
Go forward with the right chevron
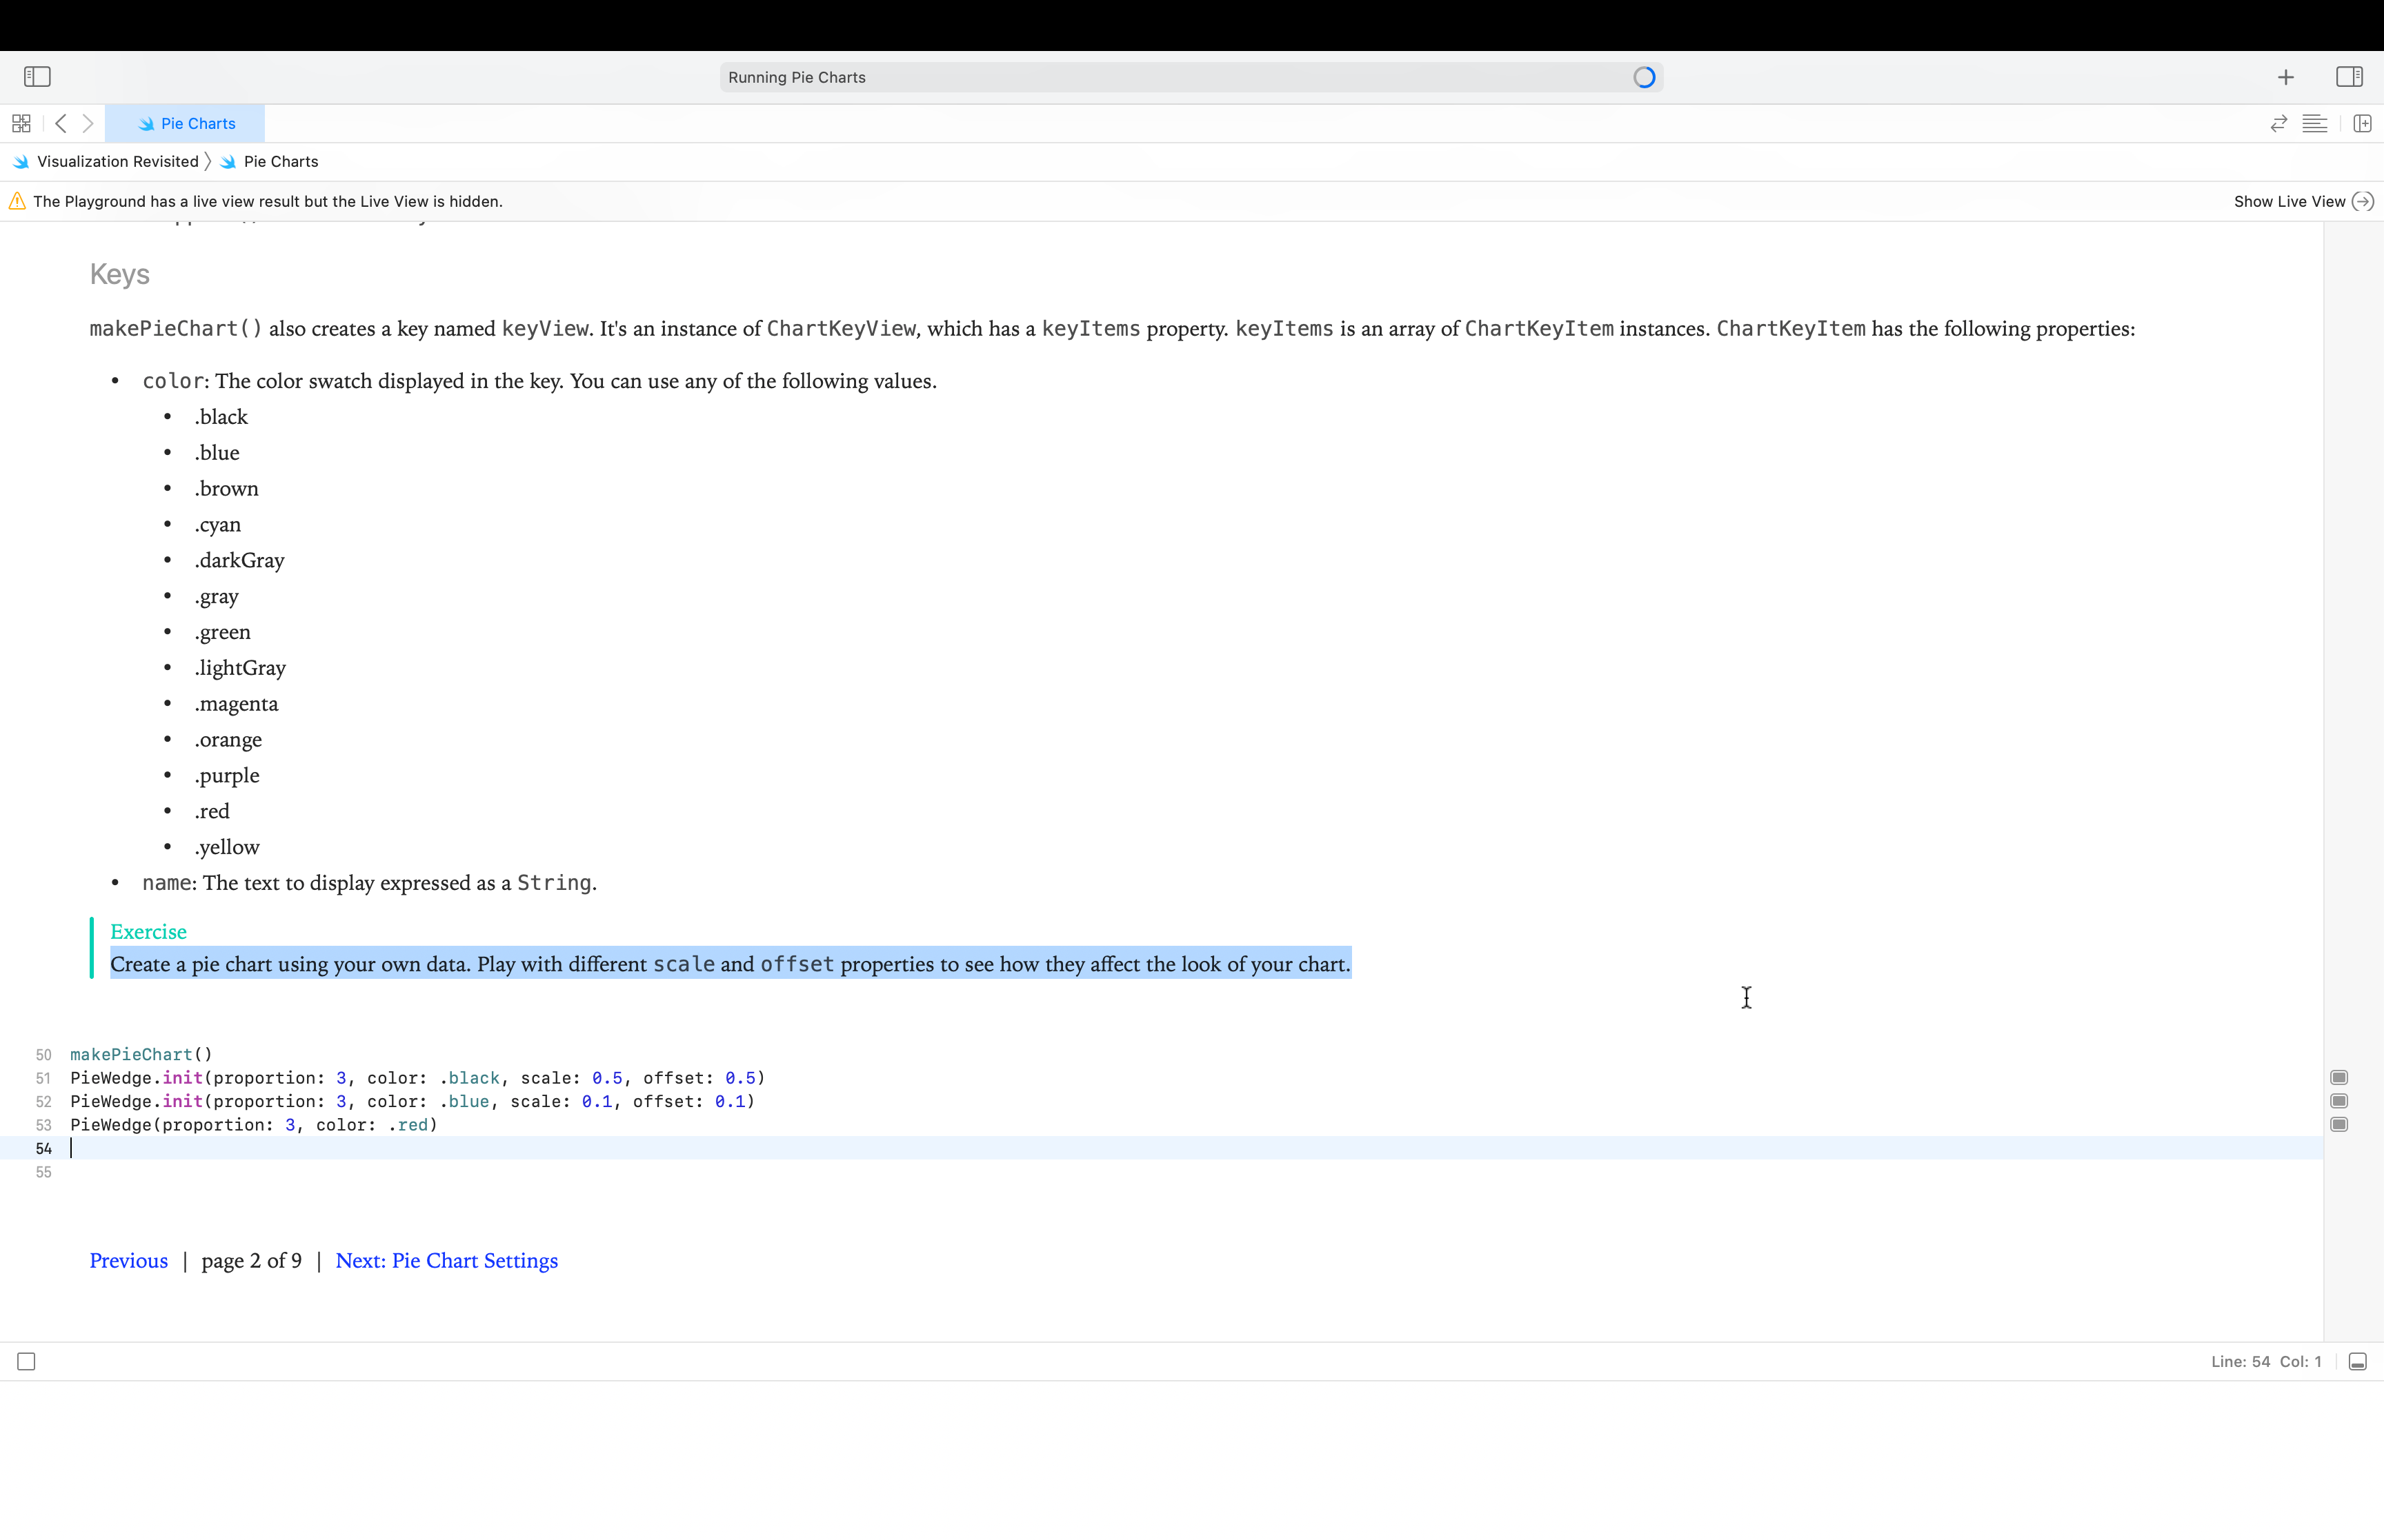coord(88,123)
